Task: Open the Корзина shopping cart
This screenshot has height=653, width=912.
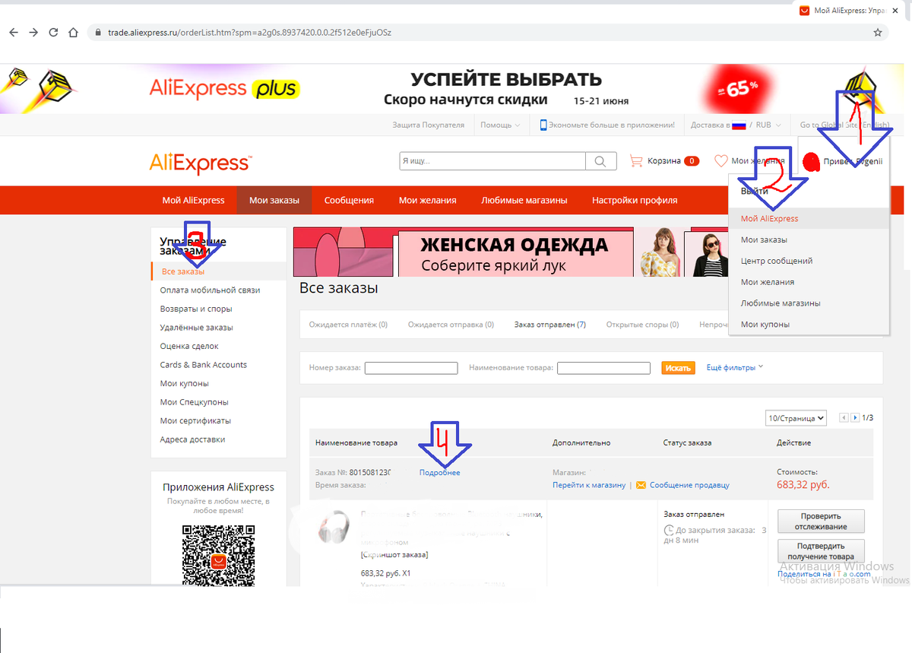Action: 664,161
